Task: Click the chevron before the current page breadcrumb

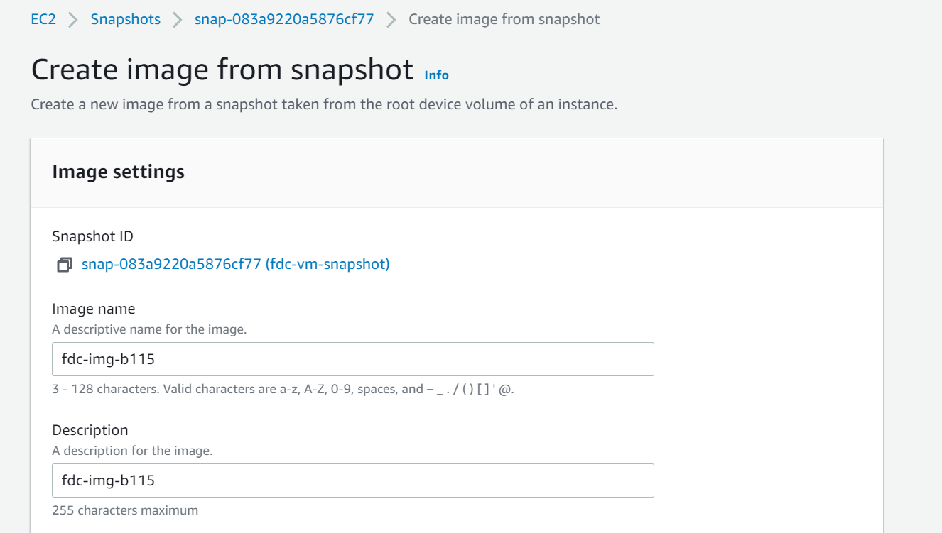Action: [x=391, y=20]
